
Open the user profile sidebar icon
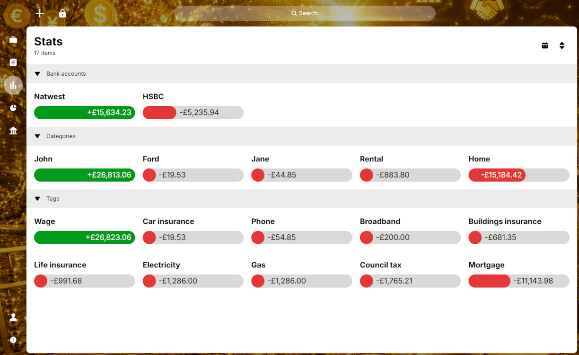click(13, 317)
